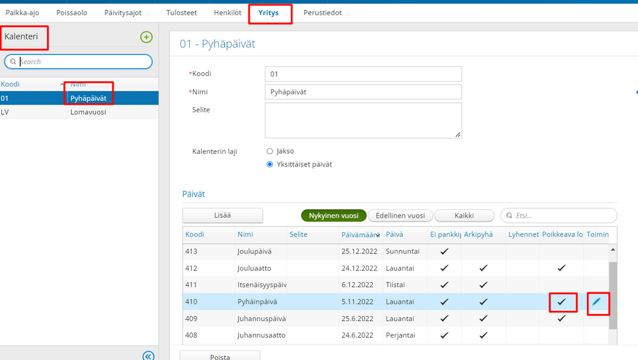638x360 pixels.
Task: Click the days table vertical scrollbar
Action: pos(612,296)
